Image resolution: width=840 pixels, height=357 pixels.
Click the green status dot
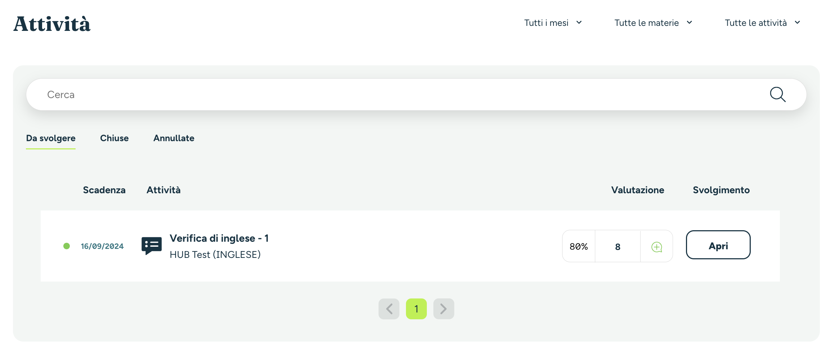[x=67, y=246]
